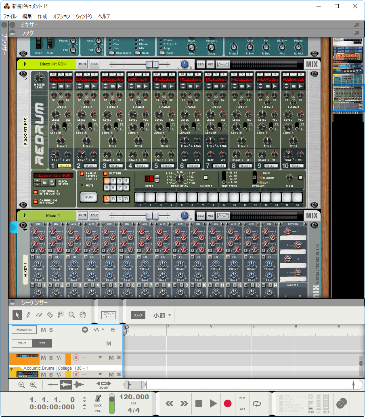The height and width of the screenshot is (417, 365).
Task: Click step 1 button in Redrum sequencer
Action: click(x=140, y=197)
